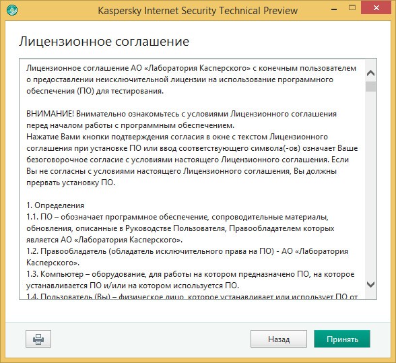Click the scroll up arrow of agreement text
This screenshot has width=396, height=363.
coord(370,73)
